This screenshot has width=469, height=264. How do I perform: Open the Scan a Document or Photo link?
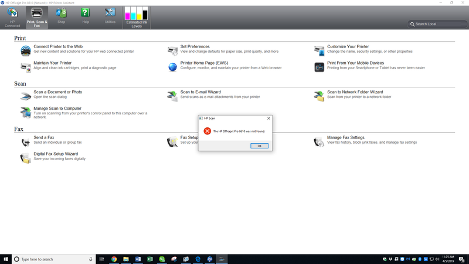(57, 92)
